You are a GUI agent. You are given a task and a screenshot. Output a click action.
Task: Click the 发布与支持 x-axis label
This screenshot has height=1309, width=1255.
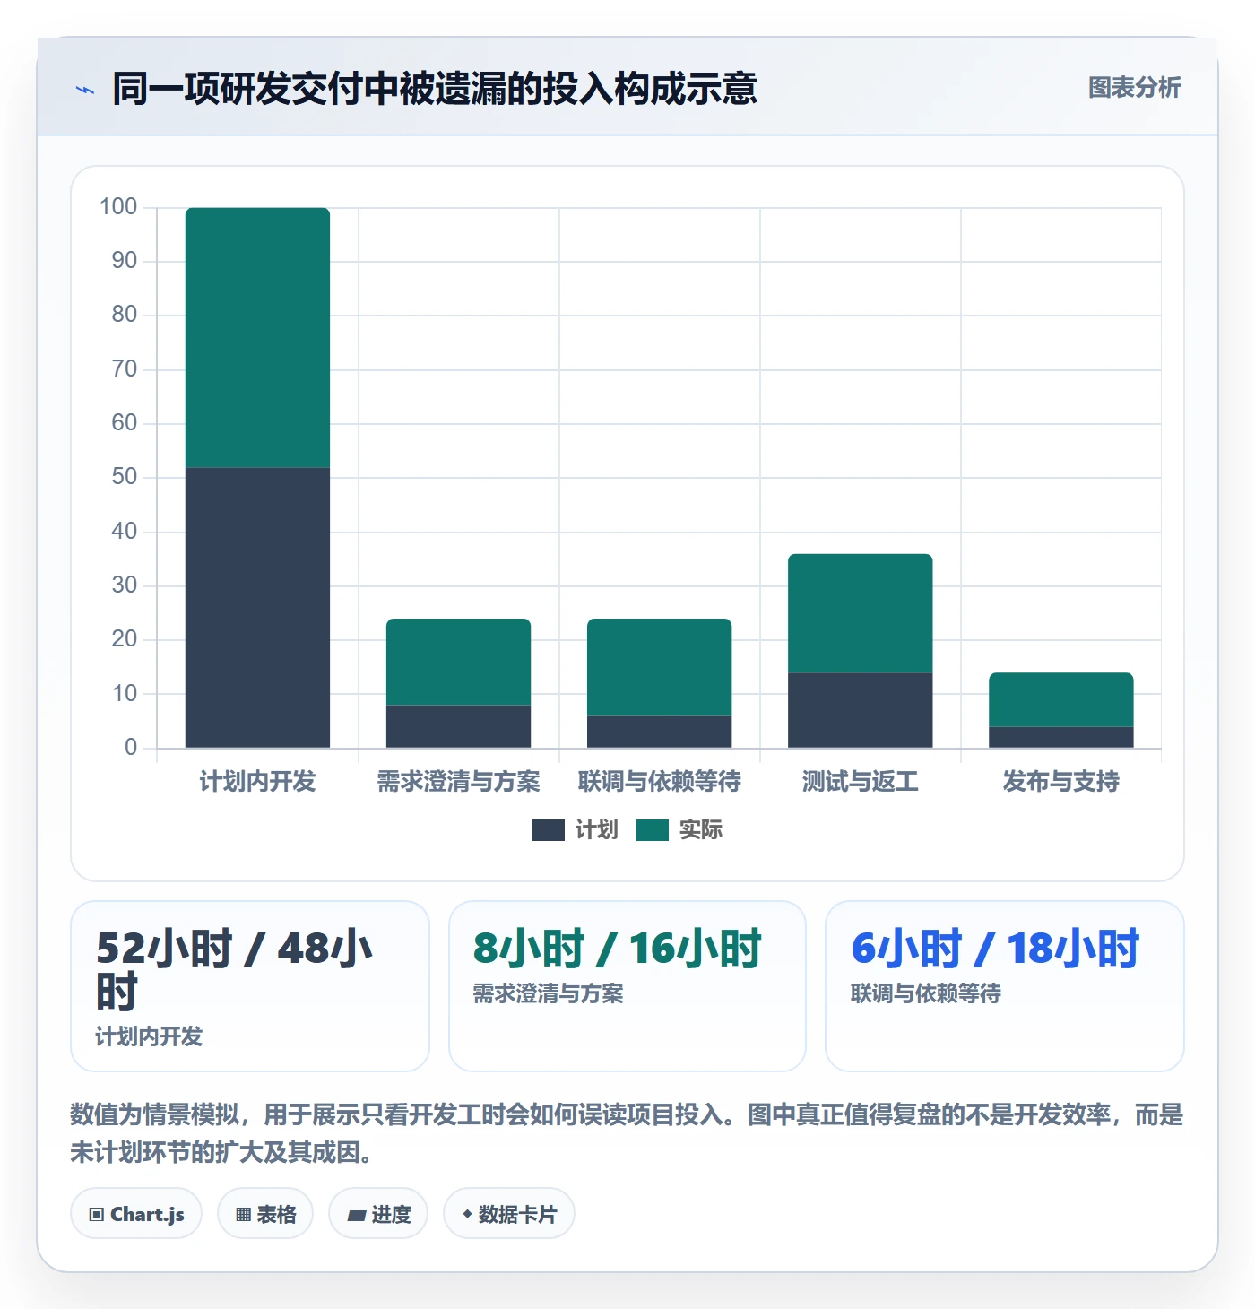click(x=1061, y=782)
